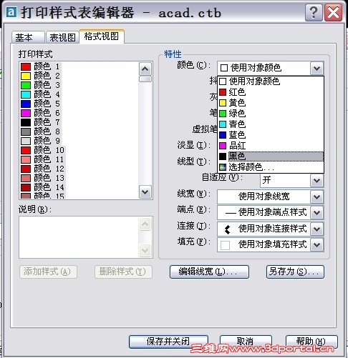This screenshot has width=348, height=358.
Task: Open the 端点 end style dropdown
Action: [x=270, y=212]
